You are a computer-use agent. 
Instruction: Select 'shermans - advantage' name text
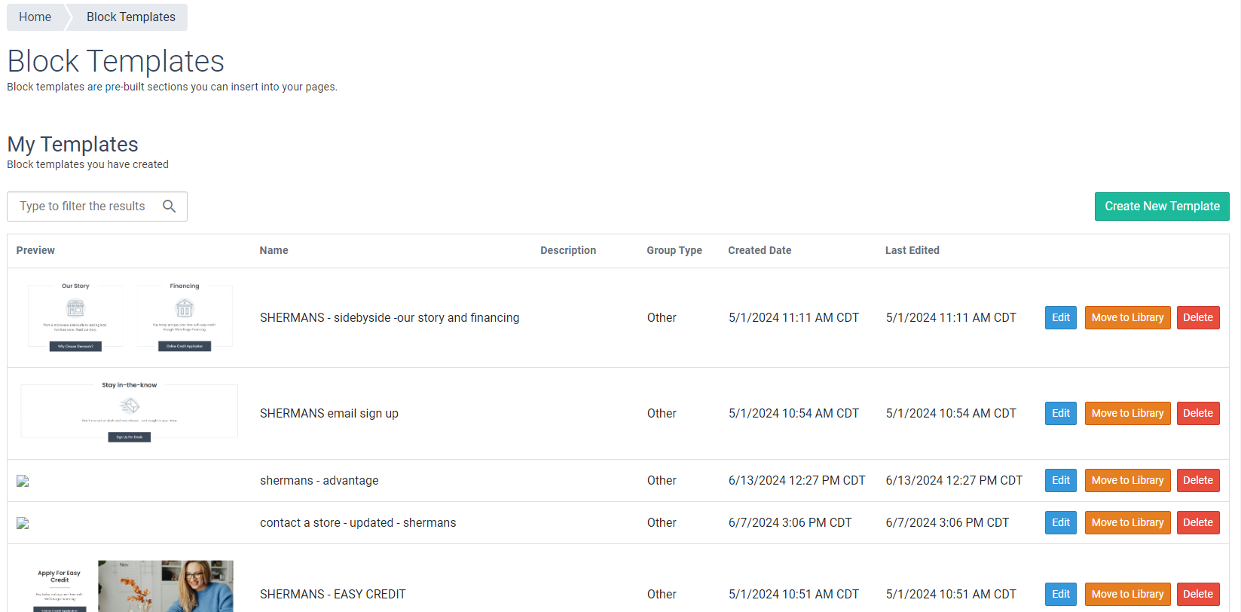tap(319, 480)
